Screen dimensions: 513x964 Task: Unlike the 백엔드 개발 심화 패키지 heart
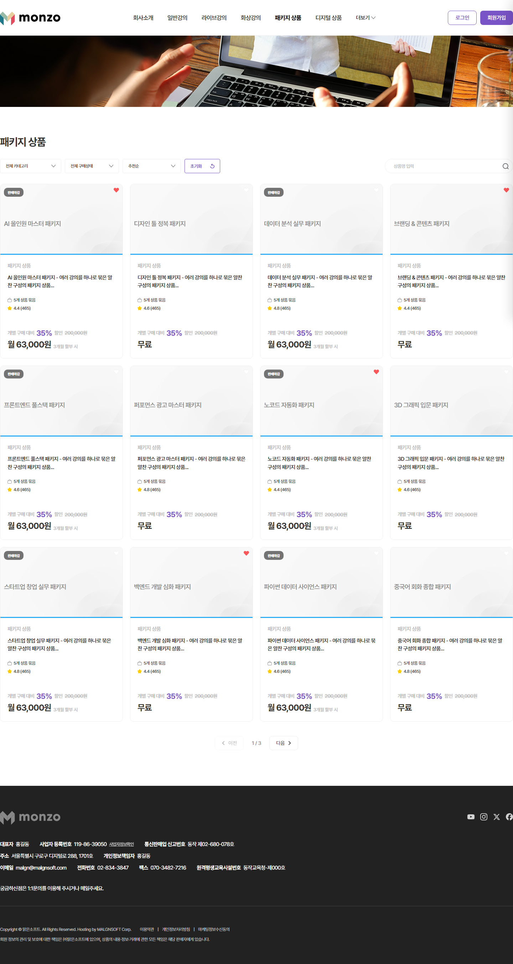pos(246,553)
